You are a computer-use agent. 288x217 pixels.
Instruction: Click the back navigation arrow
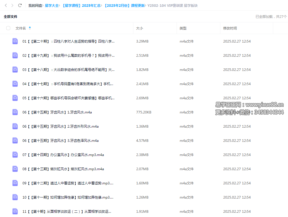click(x=6, y=5)
